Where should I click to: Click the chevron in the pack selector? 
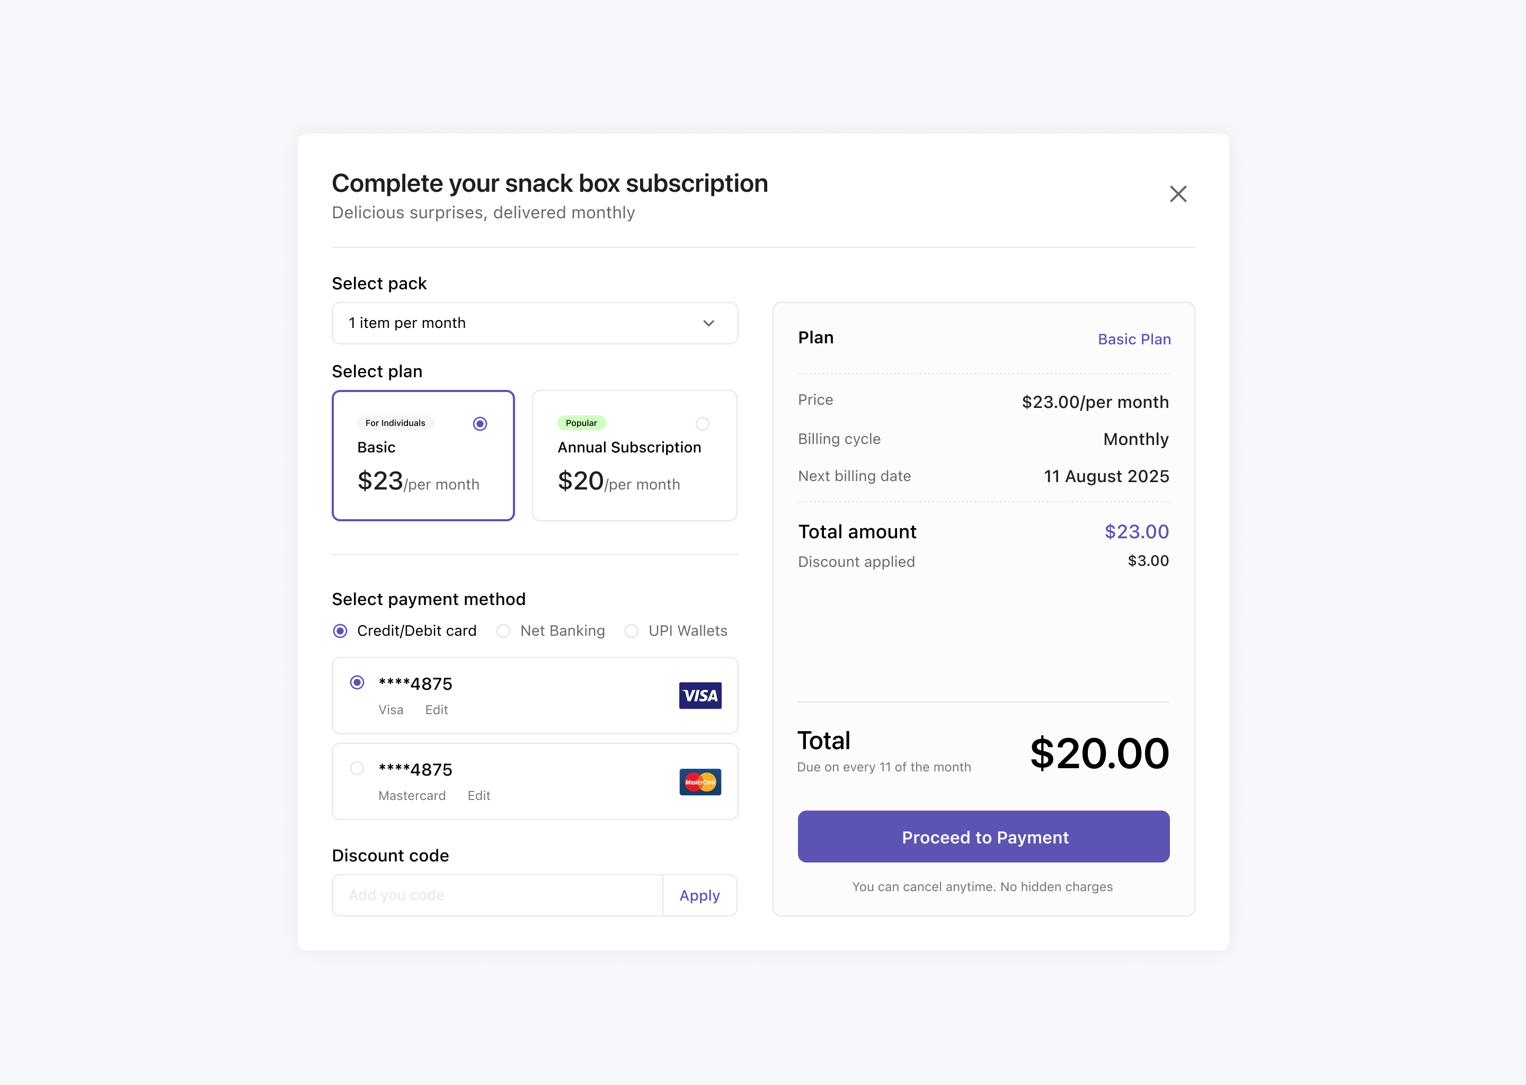tap(709, 323)
